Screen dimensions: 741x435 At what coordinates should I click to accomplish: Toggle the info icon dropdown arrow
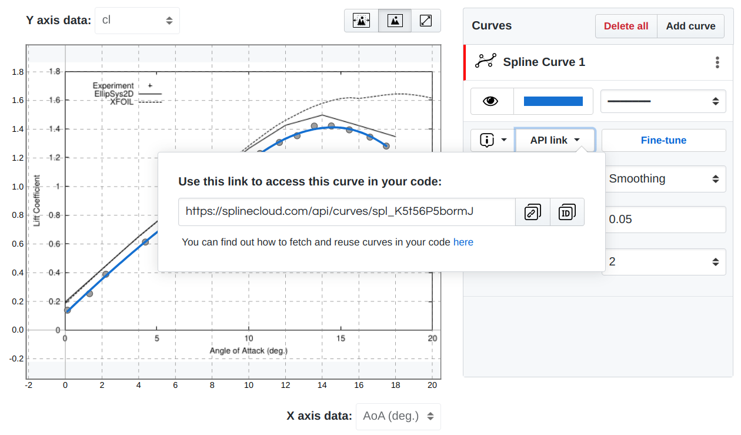click(505, 140)
